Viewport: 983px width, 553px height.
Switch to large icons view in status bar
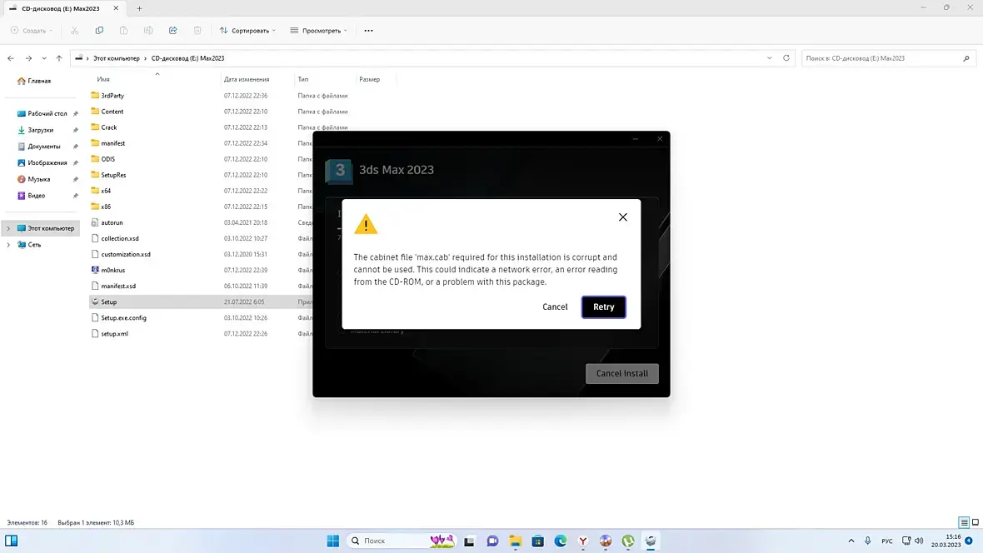(976, 522)
